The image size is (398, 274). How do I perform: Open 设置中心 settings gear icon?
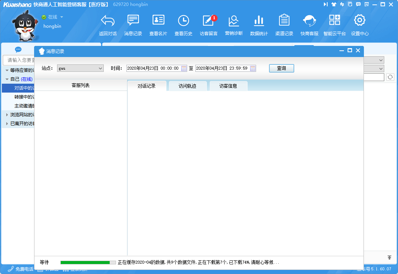pyautogui.click(x=360, y=21)
